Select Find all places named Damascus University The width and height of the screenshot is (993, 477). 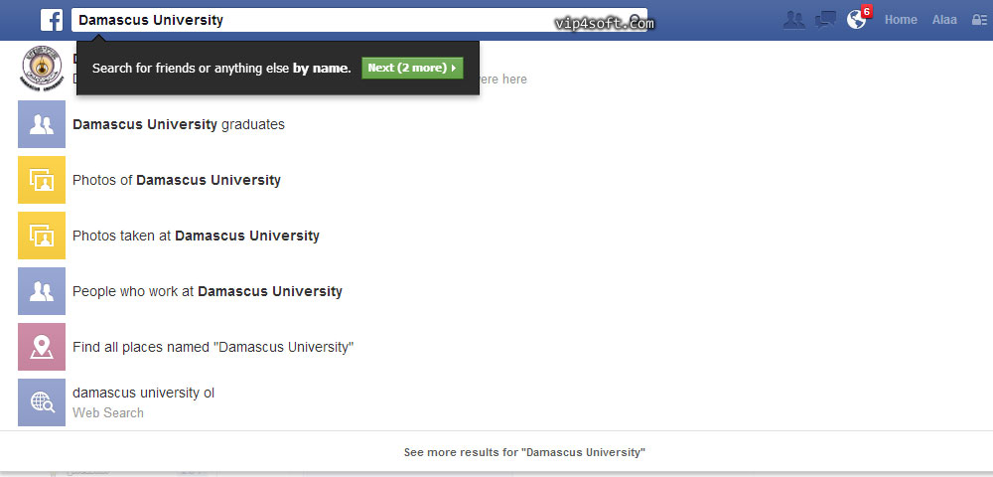click(213, 348)
